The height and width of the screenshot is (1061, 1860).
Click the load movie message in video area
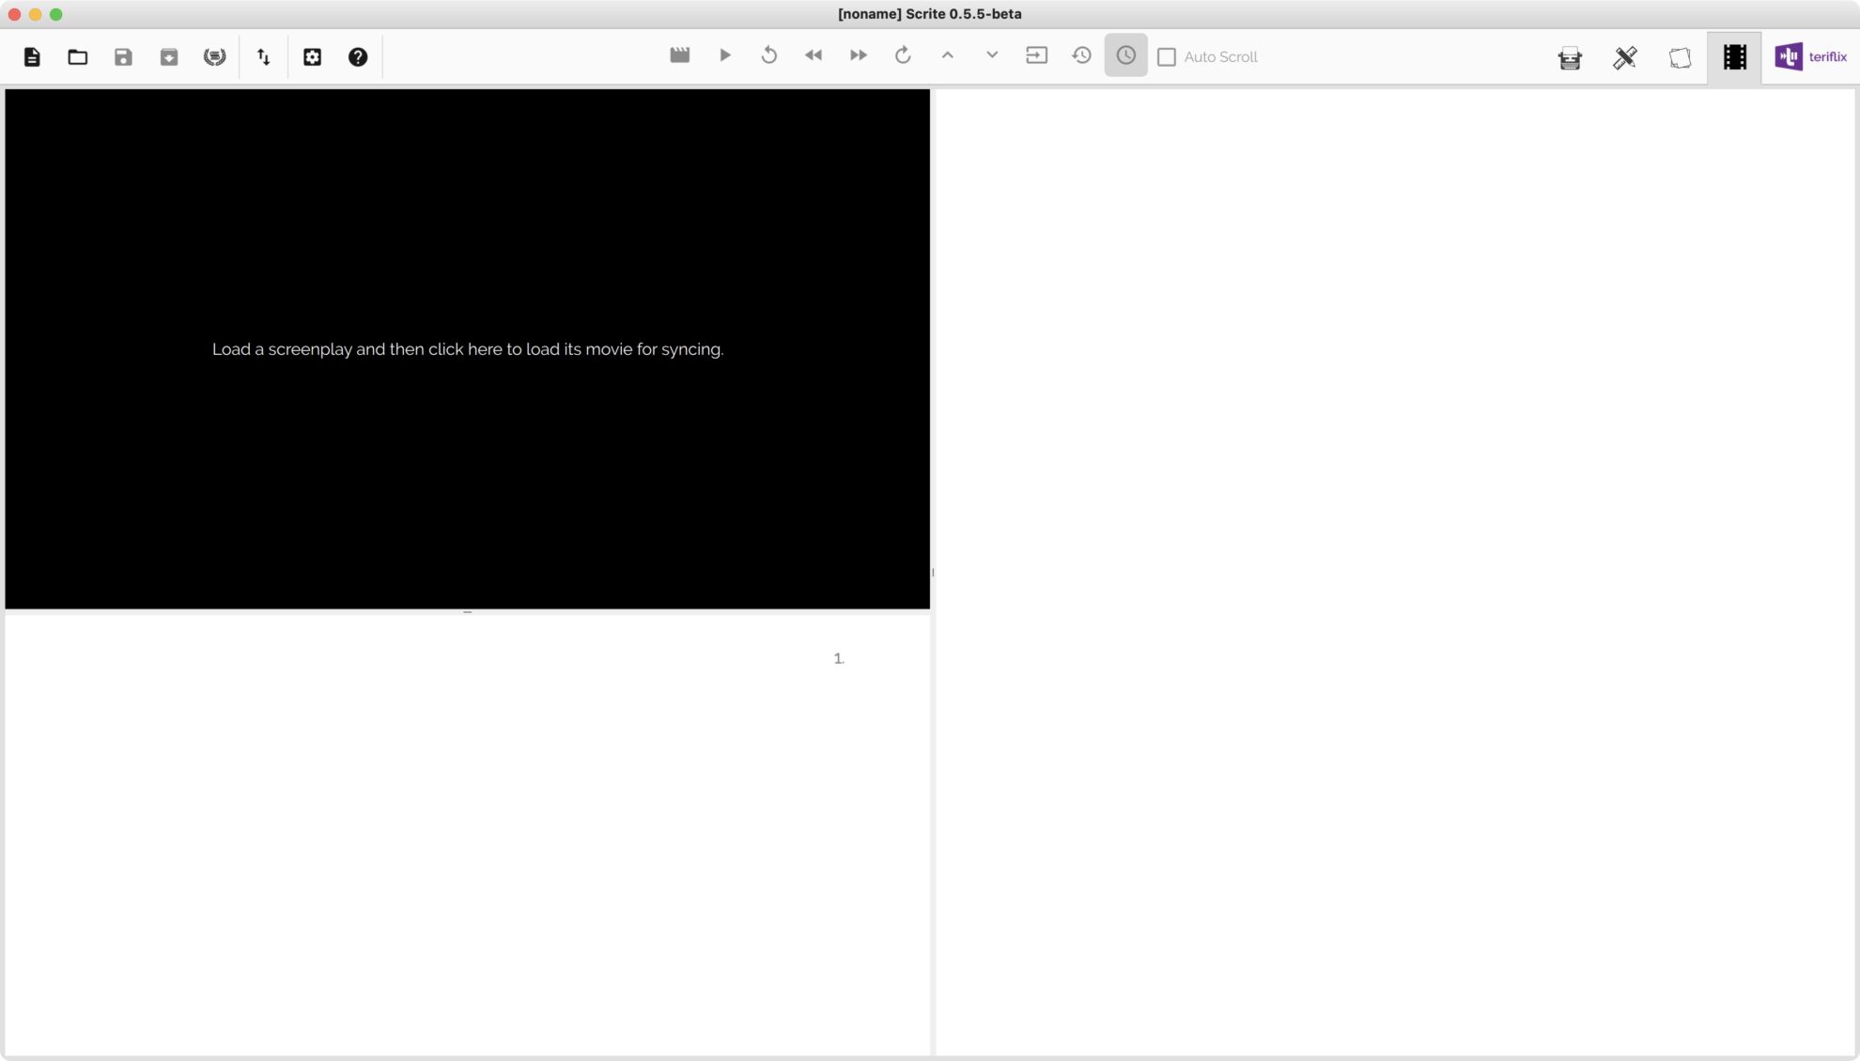(467, 349)
